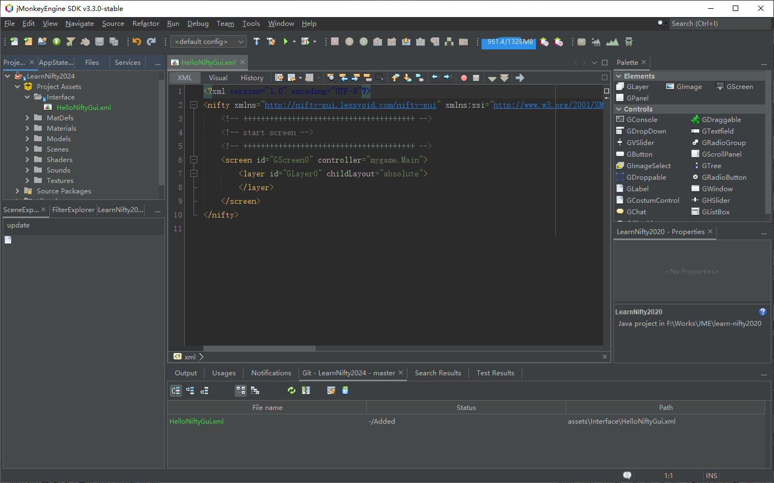Click the Build Project hammer icon
Image resolution: width=774 pixels, height=483 pixels.
click(x=256, y=42)
